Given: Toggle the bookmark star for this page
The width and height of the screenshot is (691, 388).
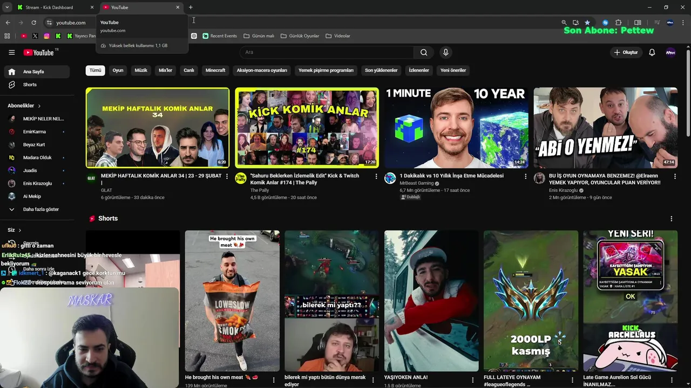Looking at the screenshot, I should coord(587,23).
